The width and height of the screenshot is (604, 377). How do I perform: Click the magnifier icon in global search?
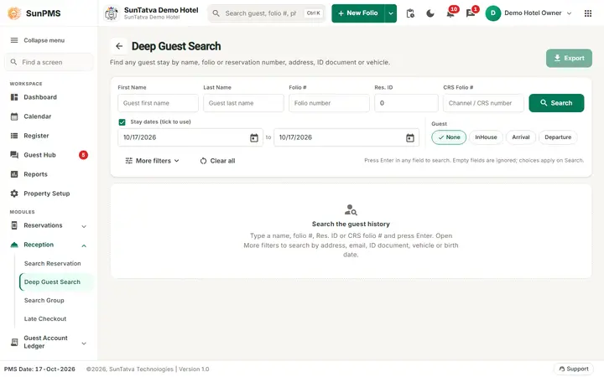pos(216,13)
